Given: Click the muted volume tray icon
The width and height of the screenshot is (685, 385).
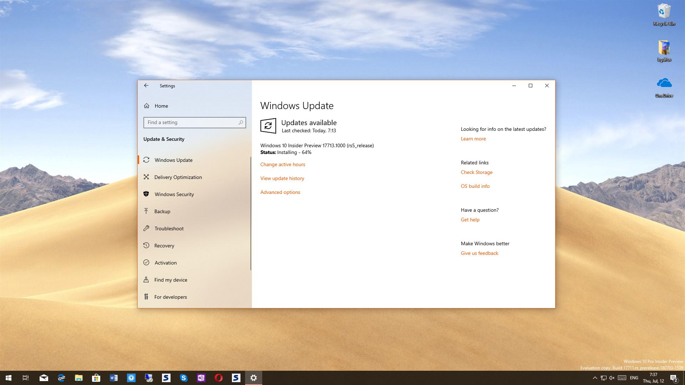Looking at the screenshot, I should coord(612,378).
